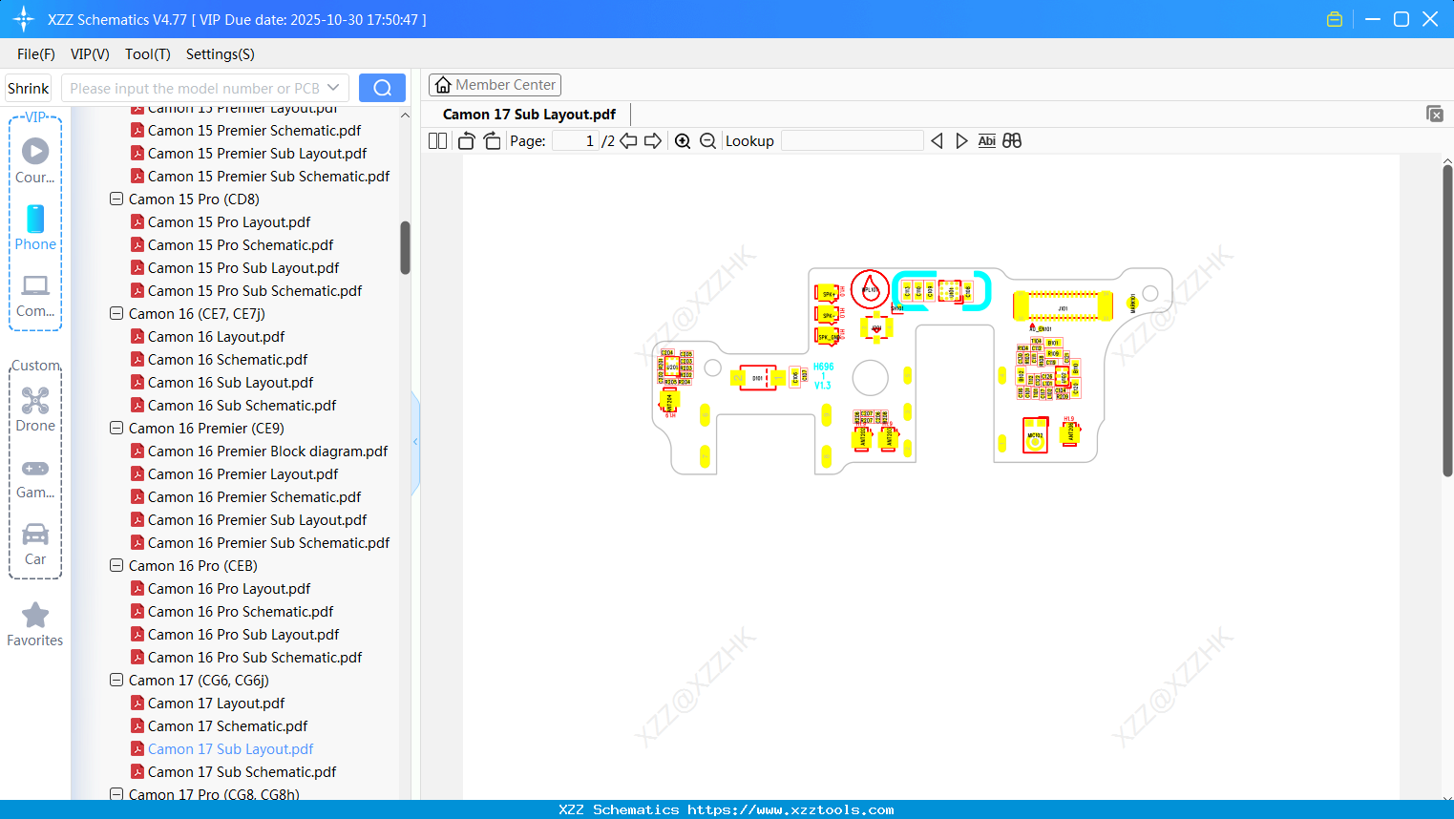The height and width of the screenshot is (819, 1454).
Task: Click the Shrink button
Action: (x=29, y=88)
